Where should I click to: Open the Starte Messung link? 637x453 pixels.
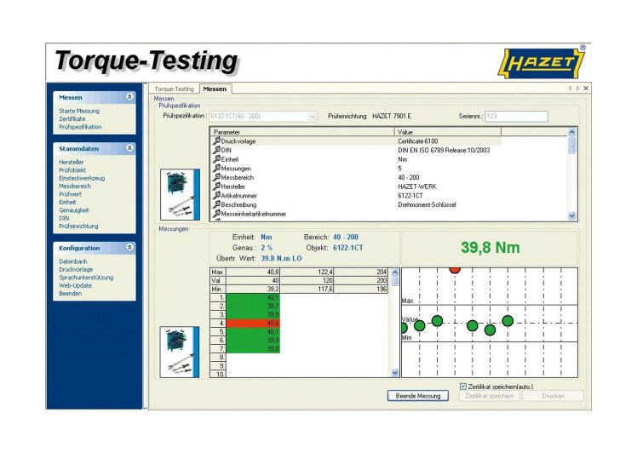click(79, 112)
